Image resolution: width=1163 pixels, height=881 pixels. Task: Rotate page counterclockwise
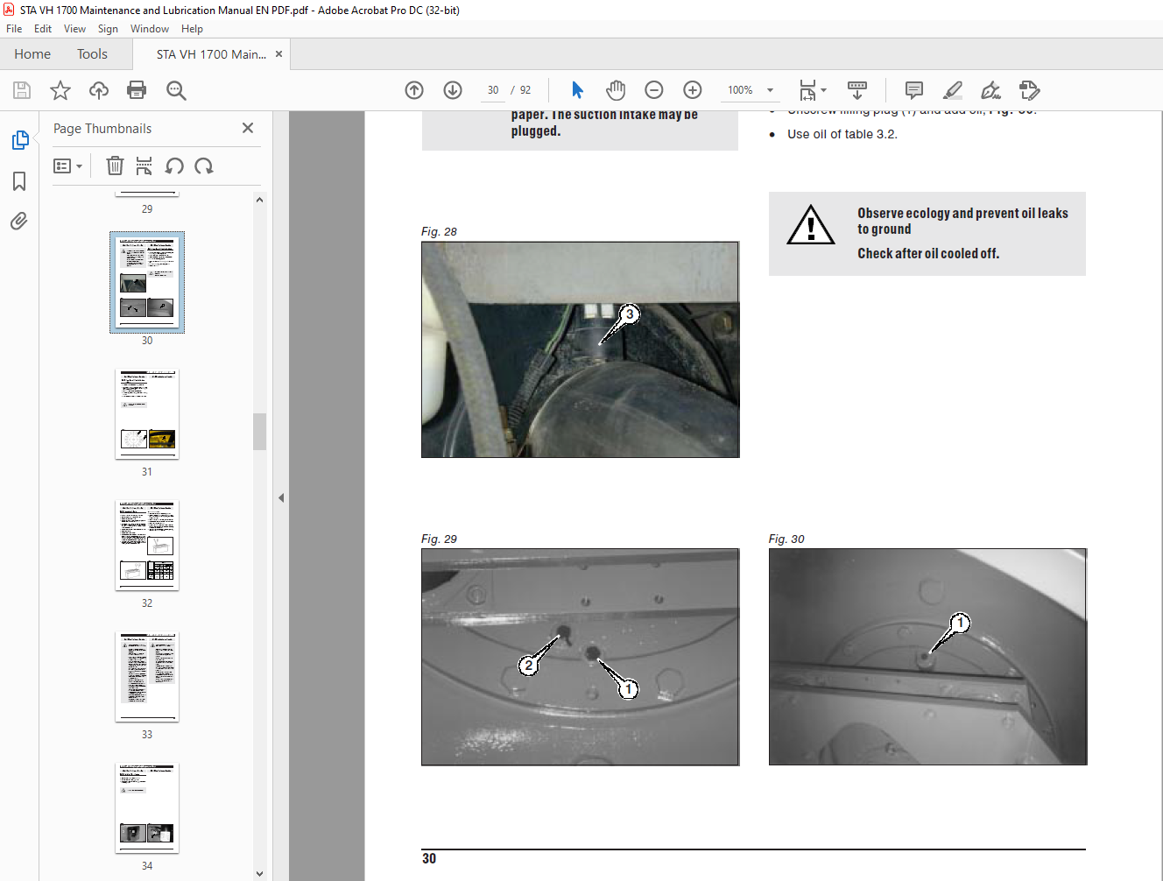174,166
